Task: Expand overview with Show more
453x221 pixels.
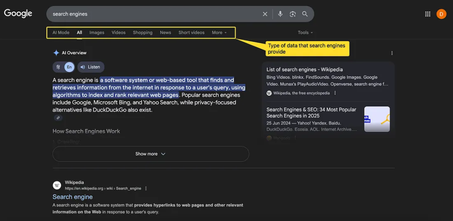Action: [x=150, y=154]
